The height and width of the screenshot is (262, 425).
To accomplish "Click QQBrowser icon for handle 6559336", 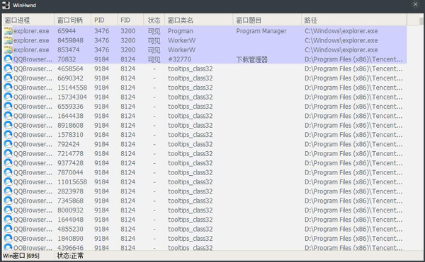I will [x=8, y=107].
